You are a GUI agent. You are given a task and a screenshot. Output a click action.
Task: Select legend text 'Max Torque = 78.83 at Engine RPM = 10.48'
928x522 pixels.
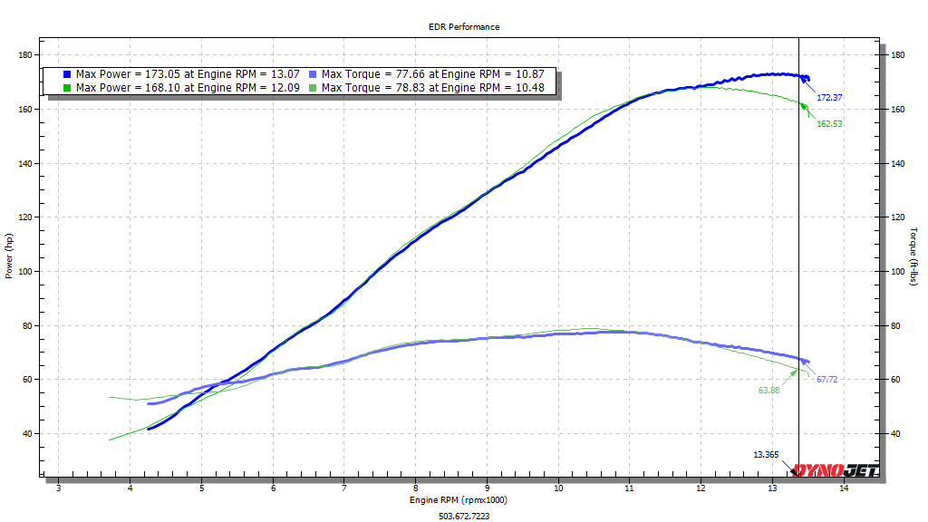(432, 88)
